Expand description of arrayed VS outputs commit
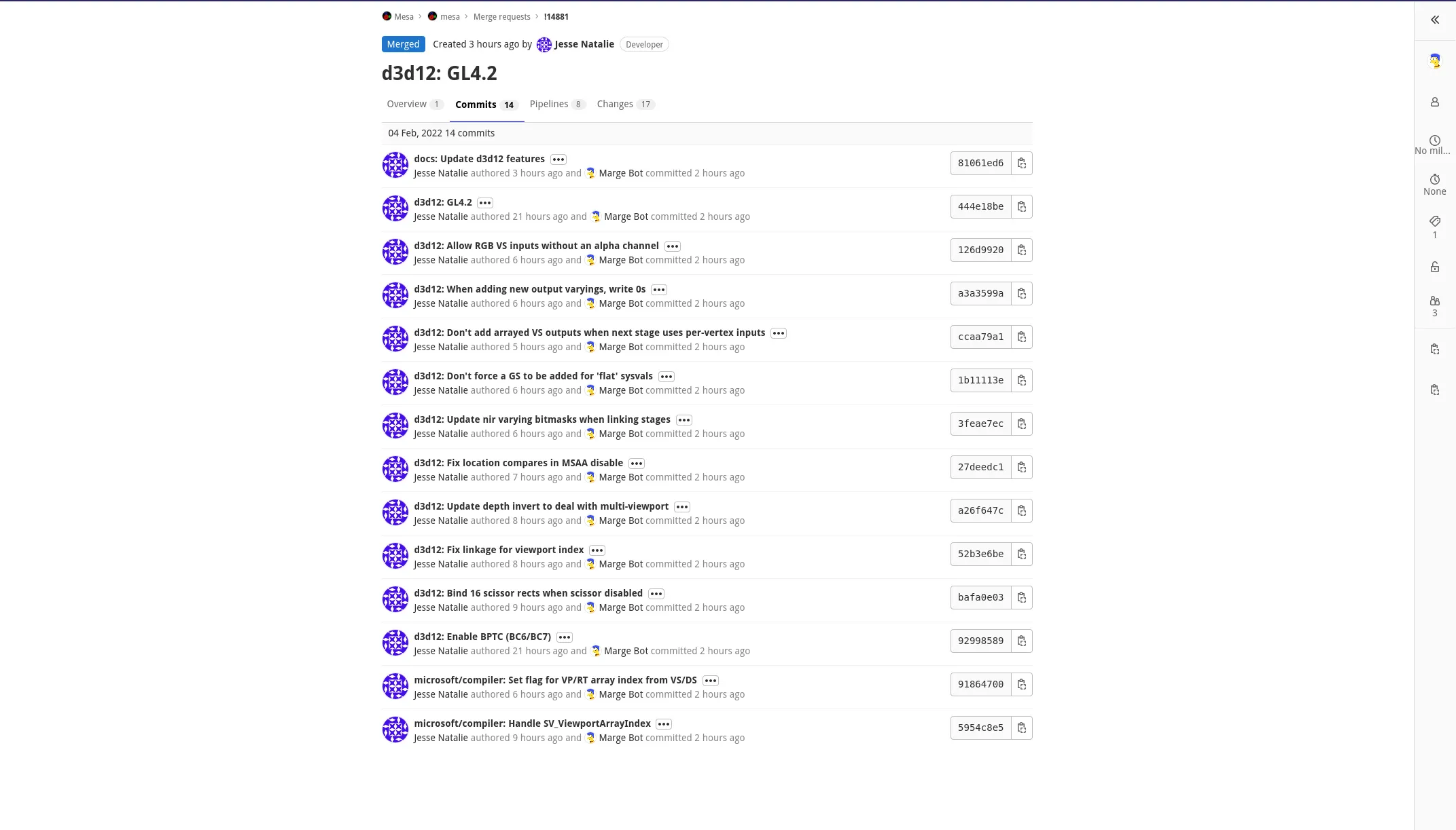This screenshot has height=830, width=1456. click(x=779, y=333)
